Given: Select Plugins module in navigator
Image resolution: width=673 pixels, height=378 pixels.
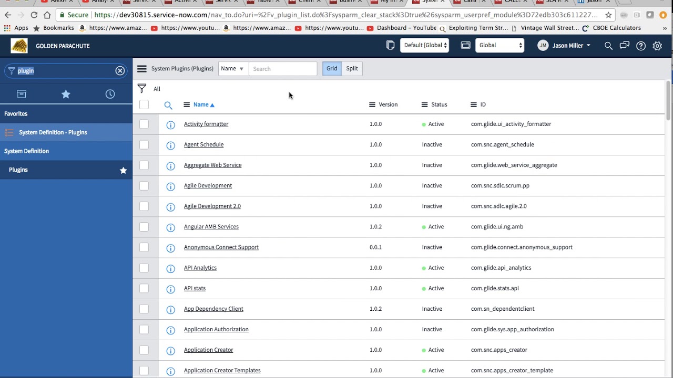Looking at the screenshot, I should click(66, 170).
